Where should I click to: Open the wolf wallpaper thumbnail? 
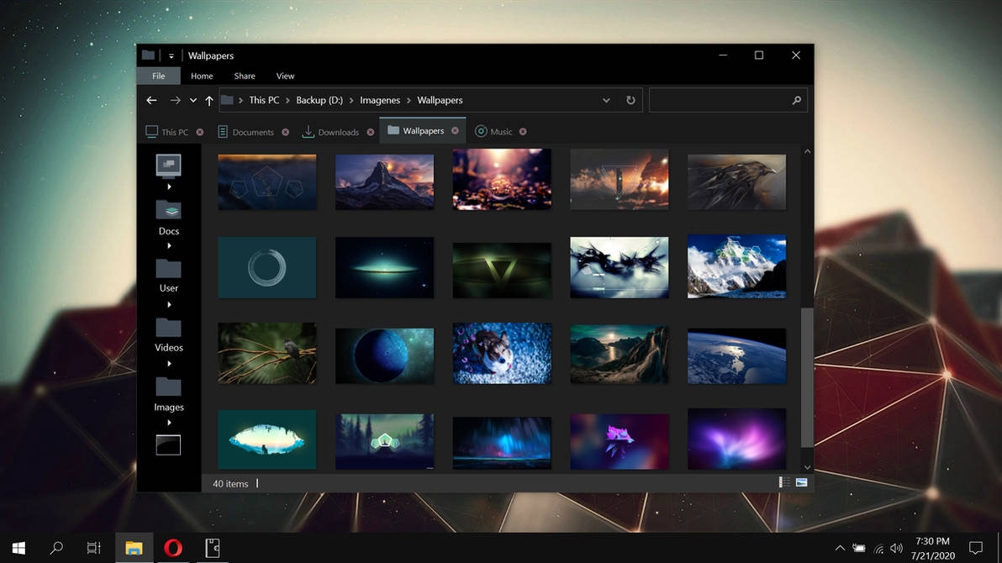coord(502,353)
